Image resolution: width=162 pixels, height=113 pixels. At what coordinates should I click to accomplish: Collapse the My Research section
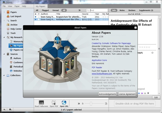[x=4, y=37]
